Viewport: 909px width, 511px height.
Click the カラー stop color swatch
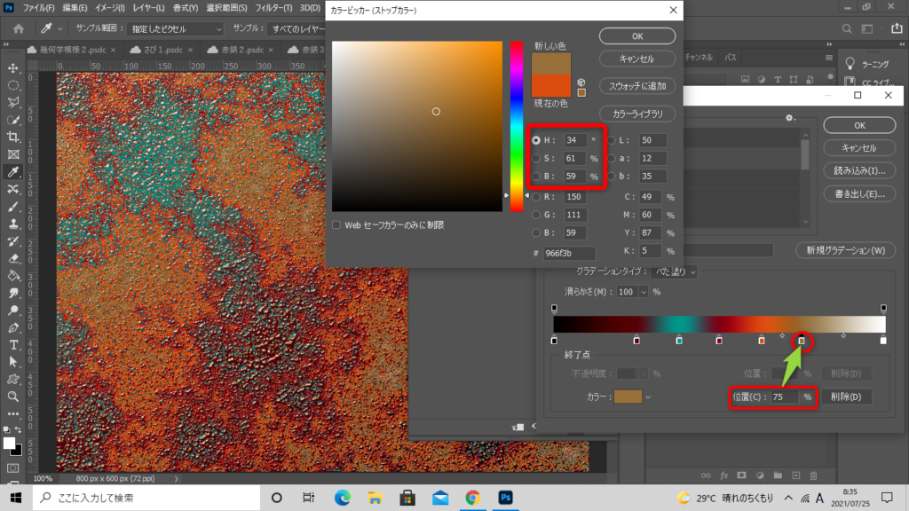coord(628,397)
